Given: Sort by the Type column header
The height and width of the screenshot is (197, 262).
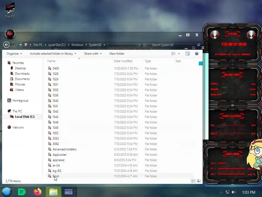Looking at the screenshot, I should coord(148,61).
